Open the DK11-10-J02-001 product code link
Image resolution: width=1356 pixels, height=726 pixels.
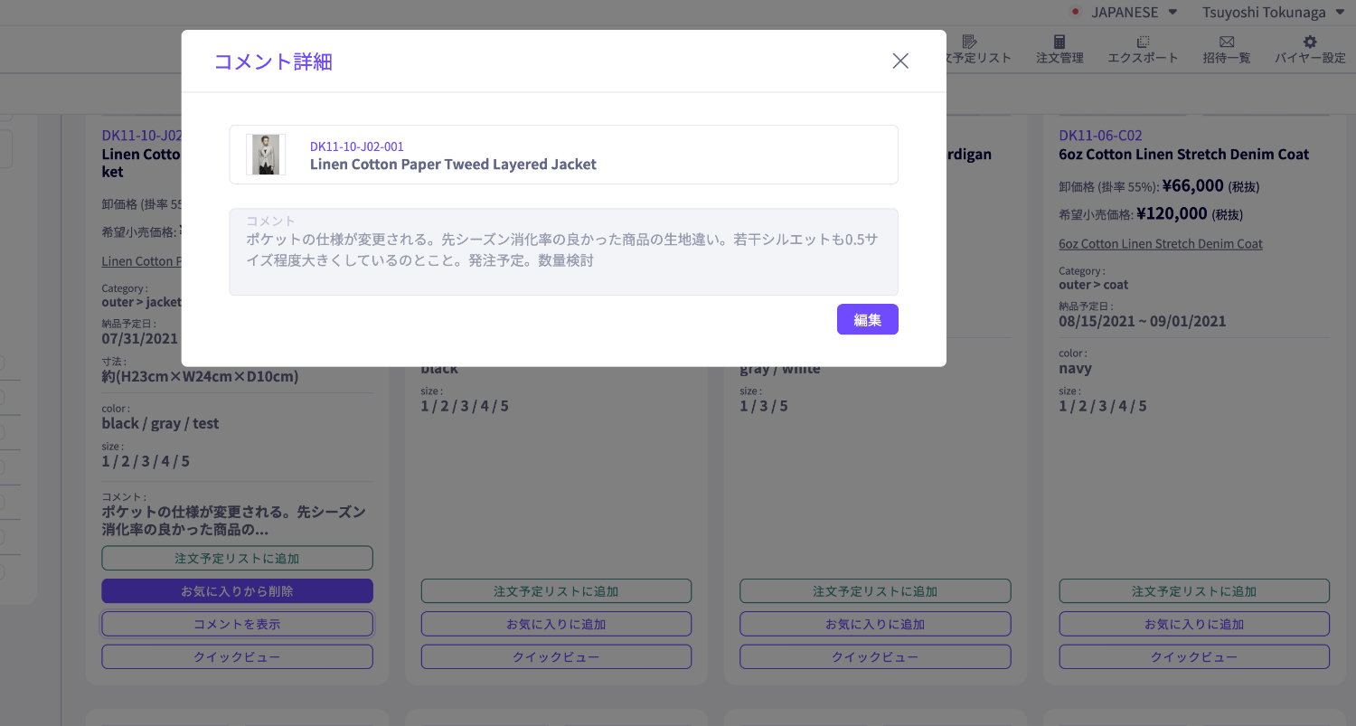pos(357,146)
